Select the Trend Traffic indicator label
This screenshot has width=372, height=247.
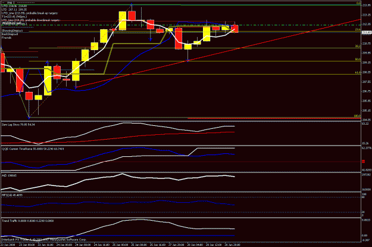tap(28, 221)
